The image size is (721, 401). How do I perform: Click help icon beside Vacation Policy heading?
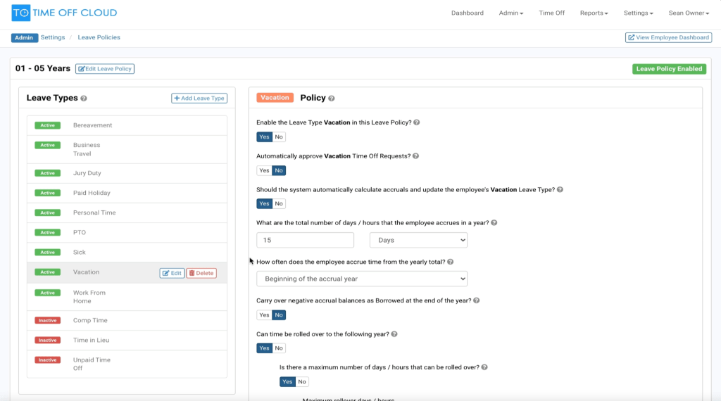[332, 98]
